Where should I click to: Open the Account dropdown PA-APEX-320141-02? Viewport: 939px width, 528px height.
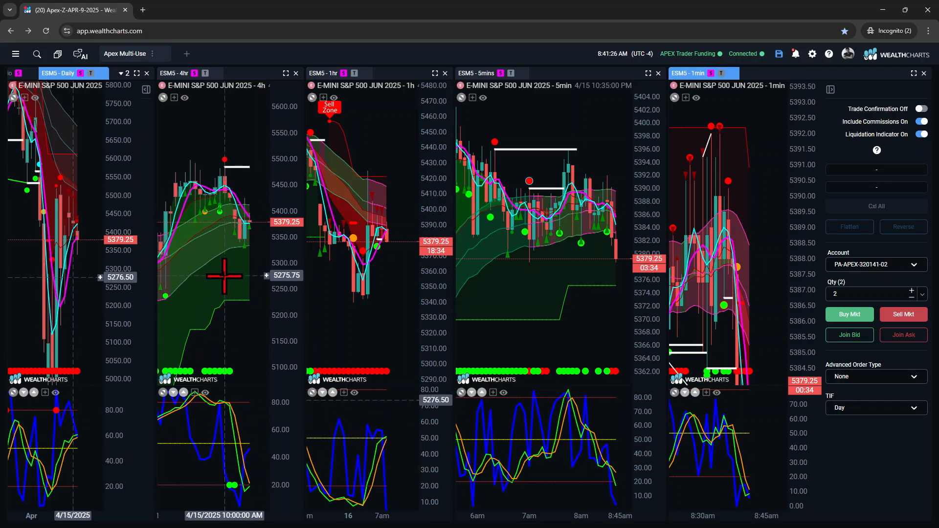tap(876, 264)
